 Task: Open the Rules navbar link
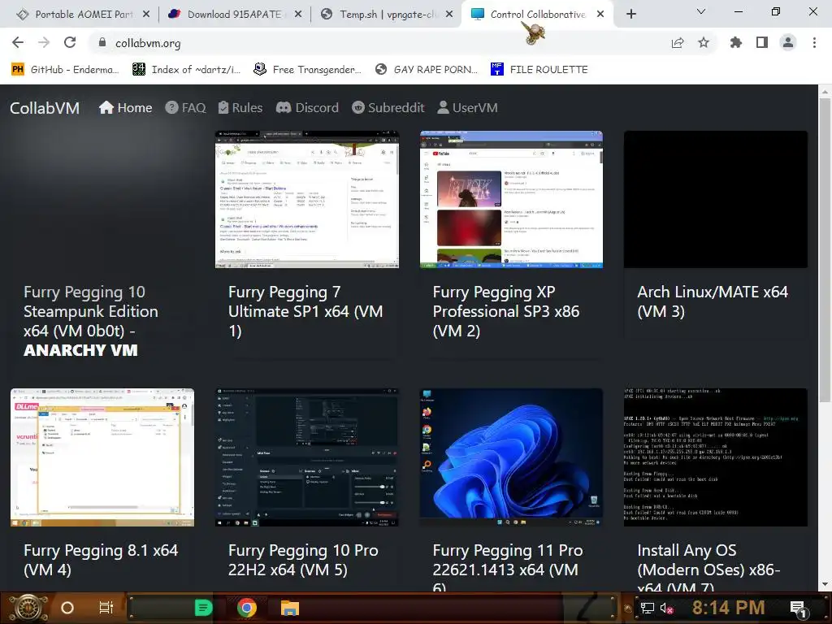coord(240,108)
